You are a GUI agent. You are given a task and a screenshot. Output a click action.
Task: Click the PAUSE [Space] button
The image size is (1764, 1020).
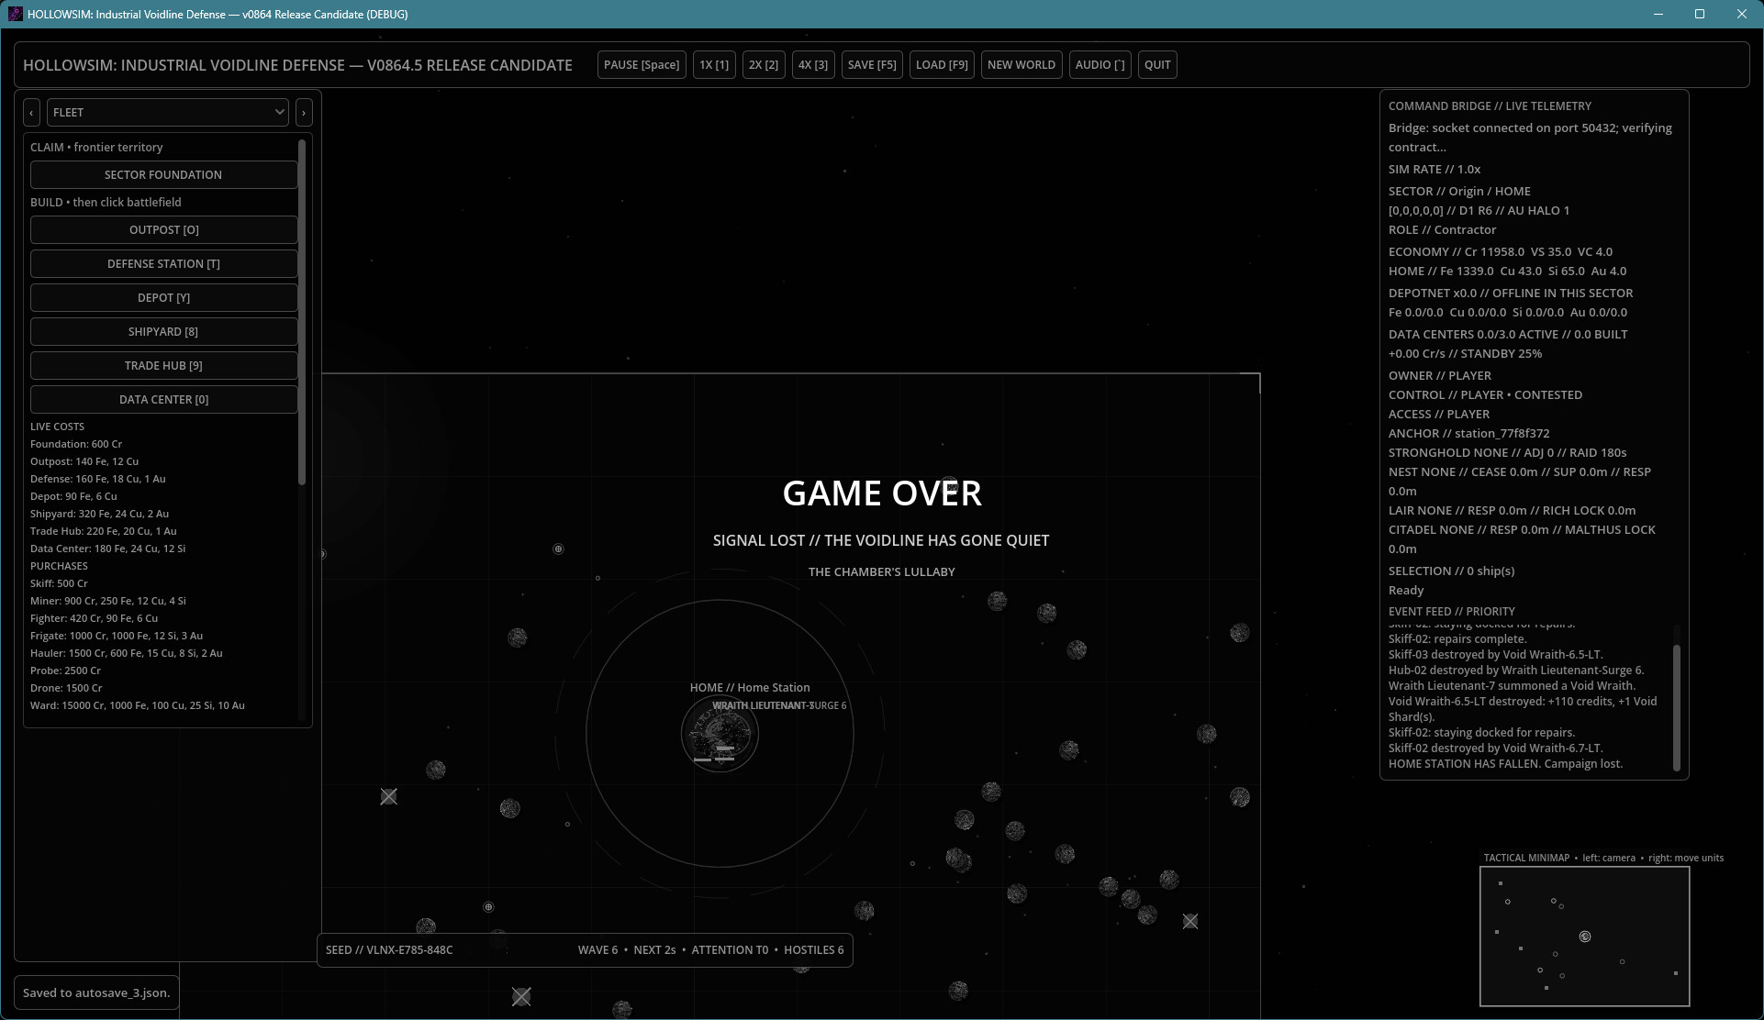click(x=642, y=65)
